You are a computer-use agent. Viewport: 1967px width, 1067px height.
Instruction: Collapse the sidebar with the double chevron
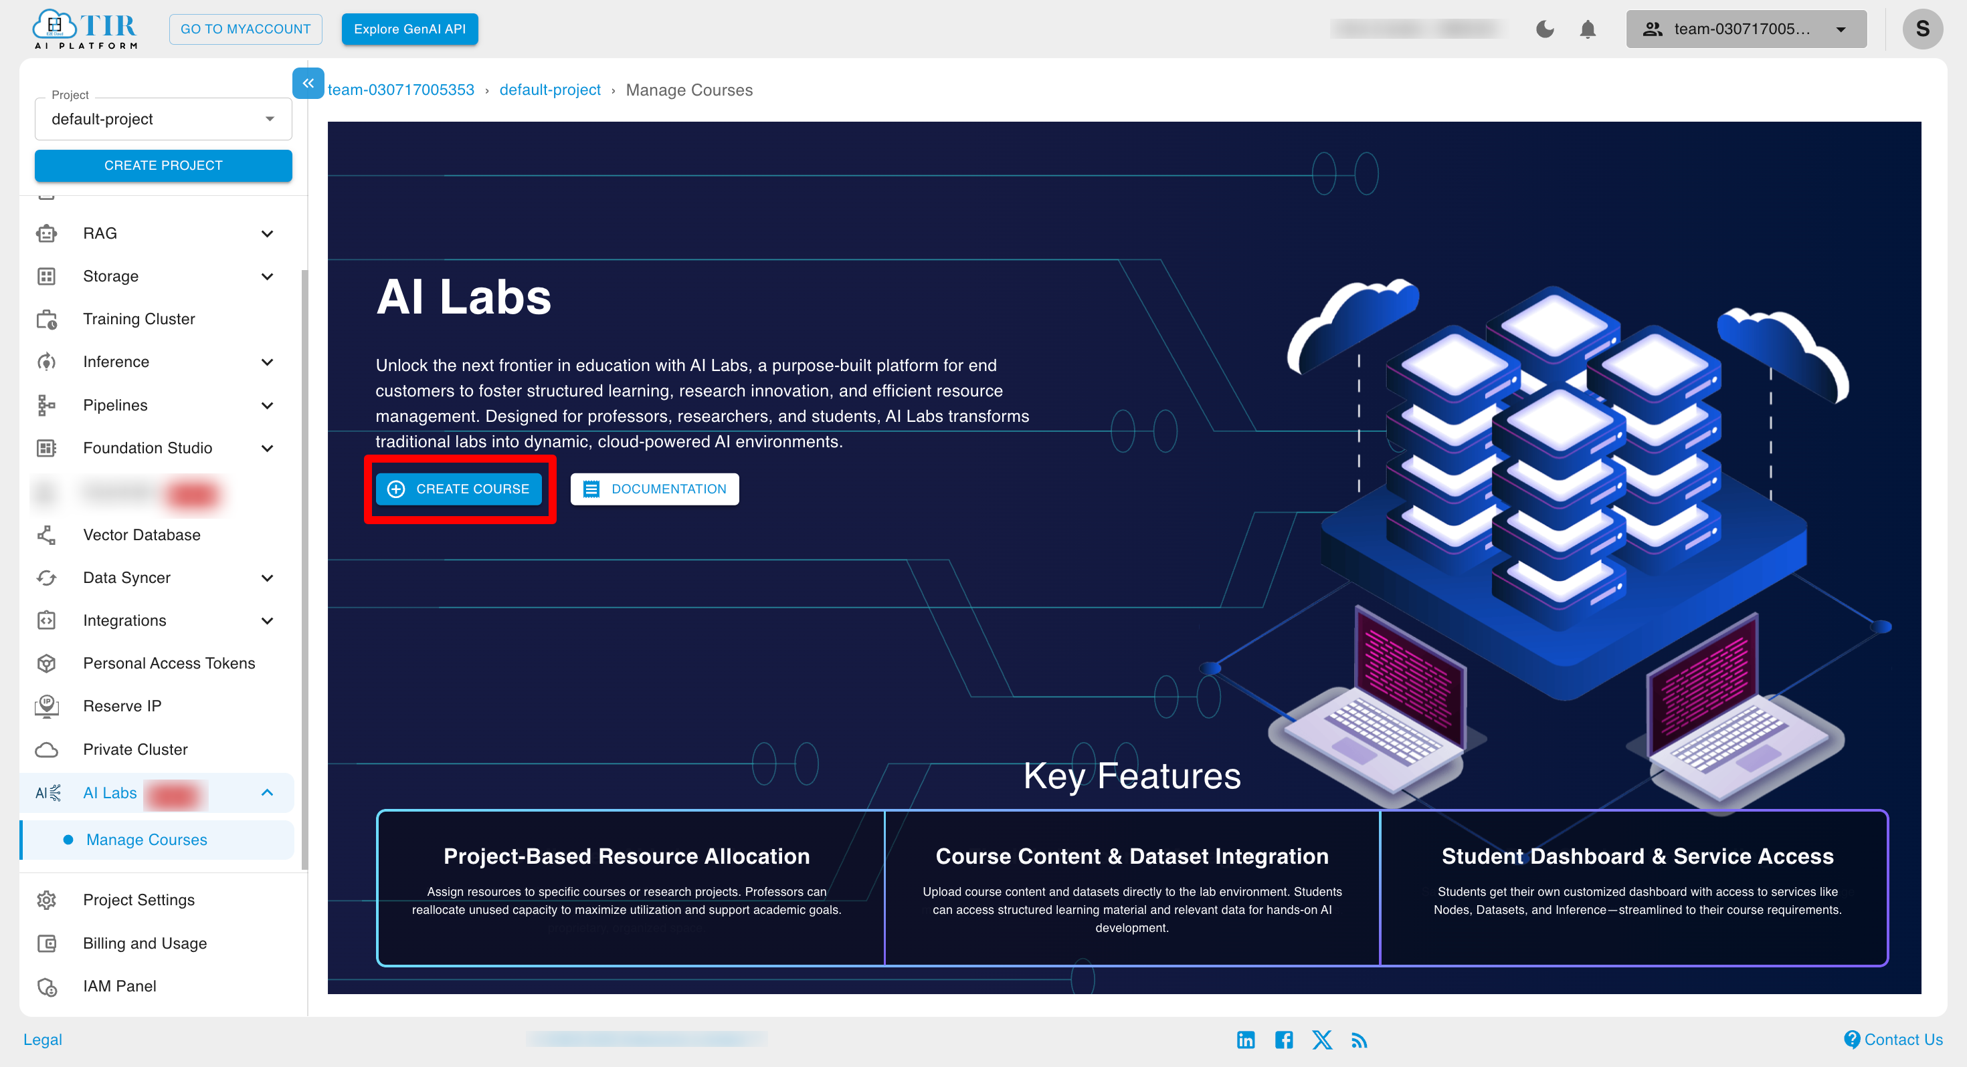tap(308, 83)
